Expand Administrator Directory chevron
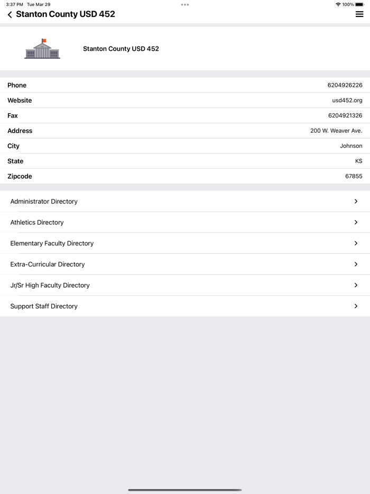This screenshot has height=494, width=370. pyautogui.click(x=356, y=202)
